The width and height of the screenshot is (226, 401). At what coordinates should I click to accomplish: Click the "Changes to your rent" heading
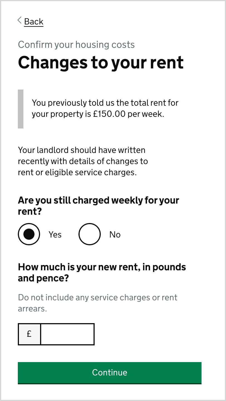101,62
